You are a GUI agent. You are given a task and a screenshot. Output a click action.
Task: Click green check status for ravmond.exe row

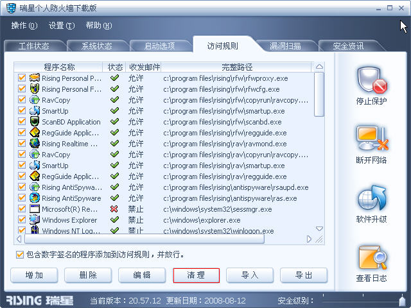(x=114, y=143)
